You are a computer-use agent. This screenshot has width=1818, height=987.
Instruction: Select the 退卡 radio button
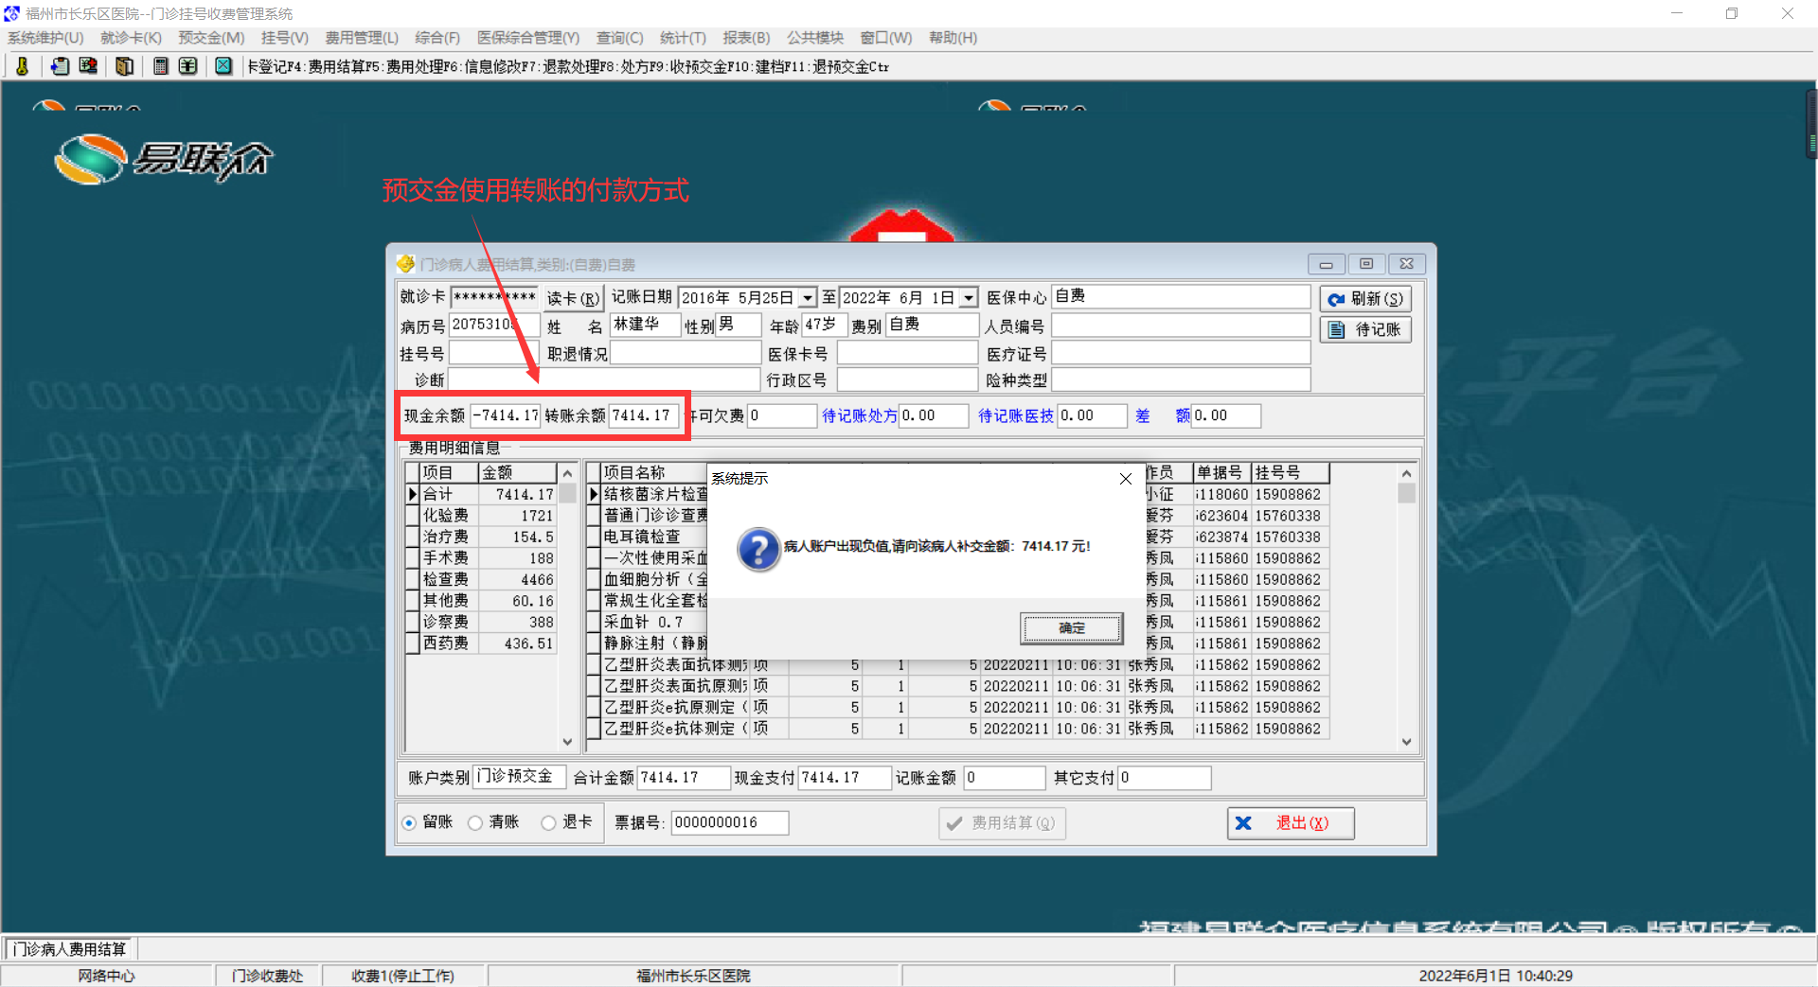548,823
